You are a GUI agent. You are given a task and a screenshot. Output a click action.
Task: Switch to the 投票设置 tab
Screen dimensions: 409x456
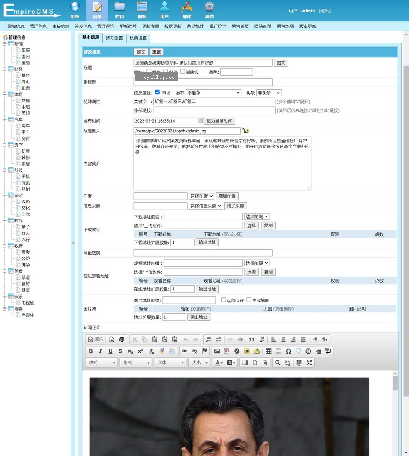(x=138, y=38)
